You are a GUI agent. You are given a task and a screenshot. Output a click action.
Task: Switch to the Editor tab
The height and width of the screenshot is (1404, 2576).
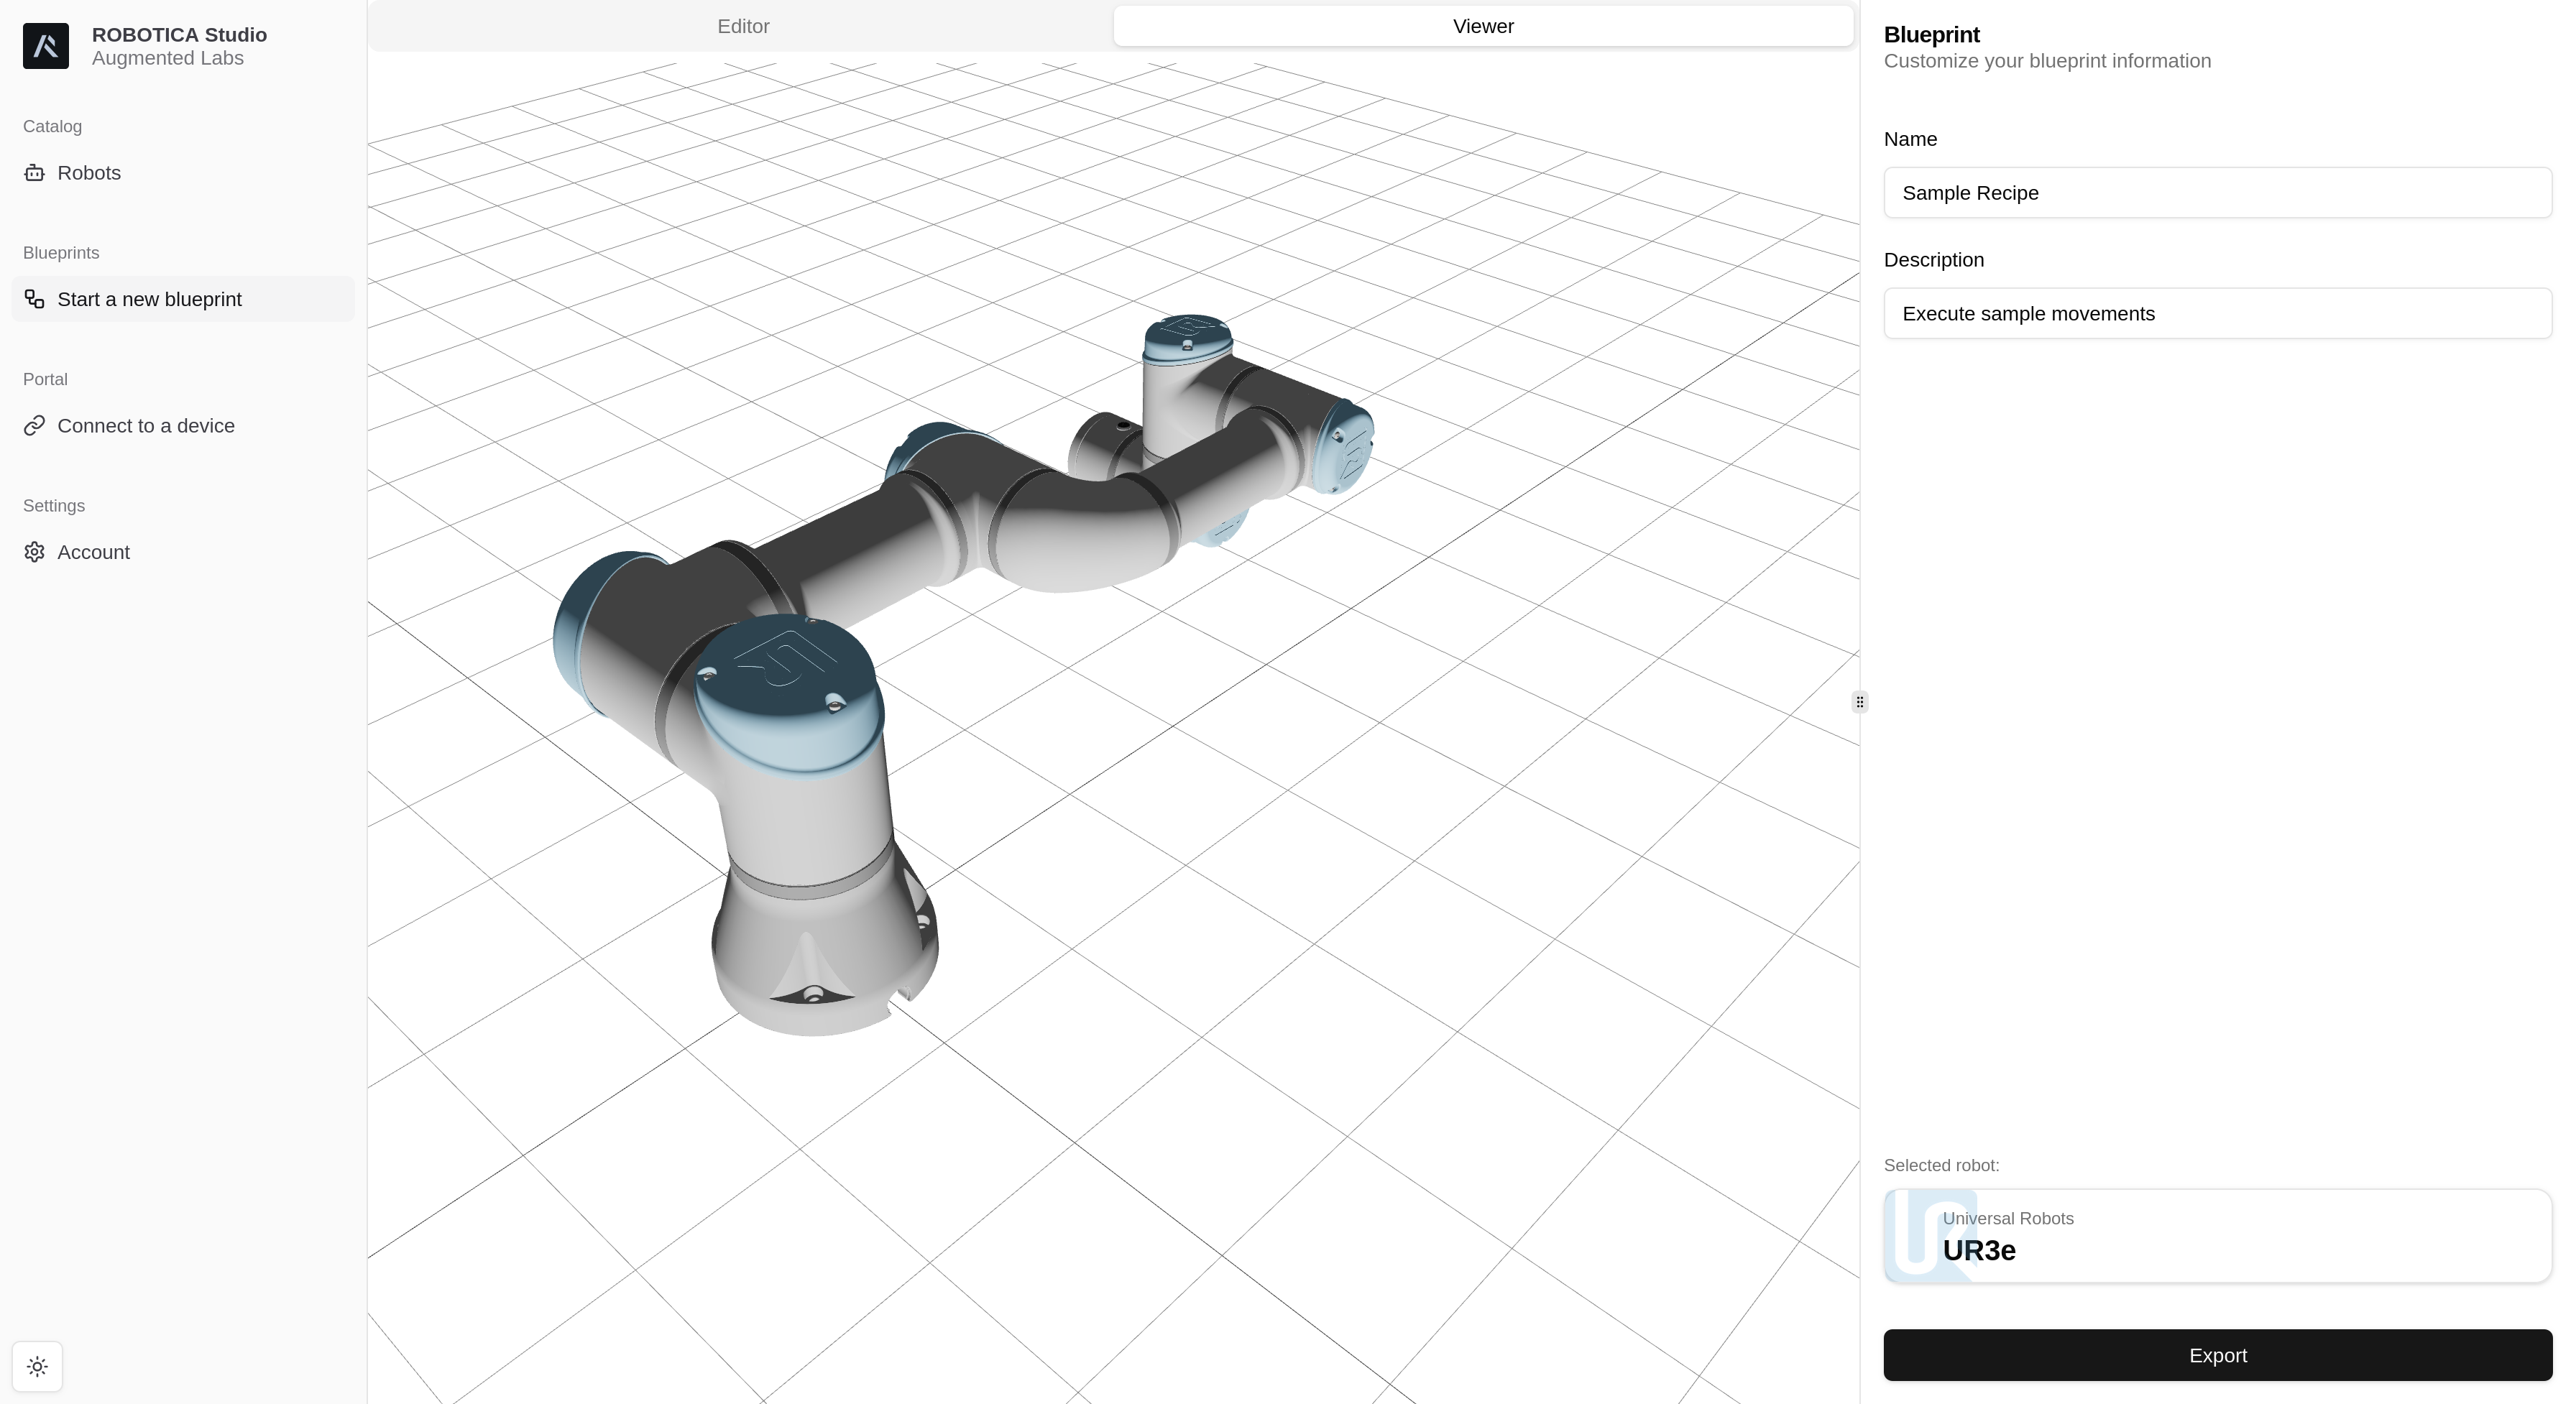[743, 26]
